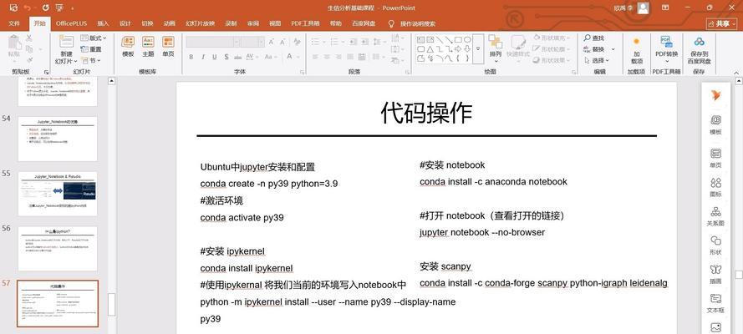This screenshot has height=334, width=743.
Task: Toggle bullet list button
Action: click(318, 42)
